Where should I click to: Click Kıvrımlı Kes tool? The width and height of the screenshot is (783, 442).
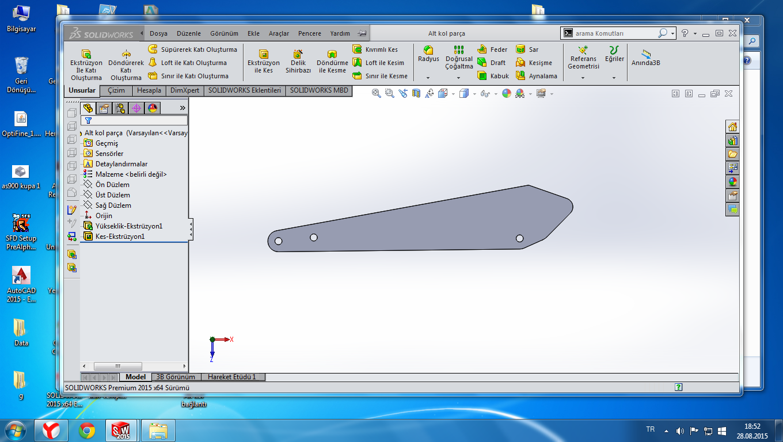point(375,49)
